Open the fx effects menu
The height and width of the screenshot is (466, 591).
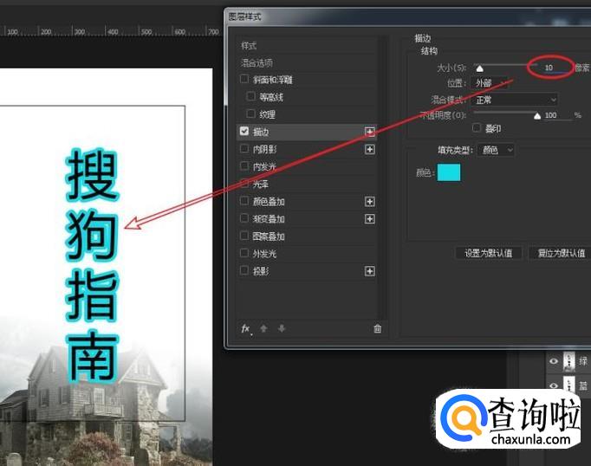point(246,329)
